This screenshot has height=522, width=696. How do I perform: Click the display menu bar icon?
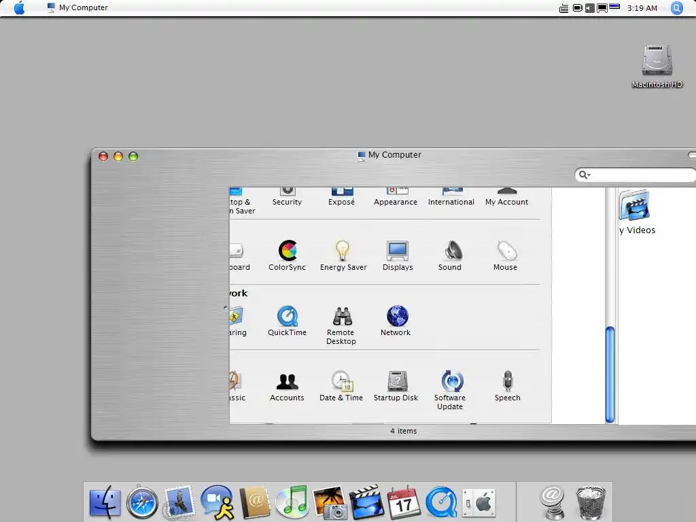(x=602, y=8)
